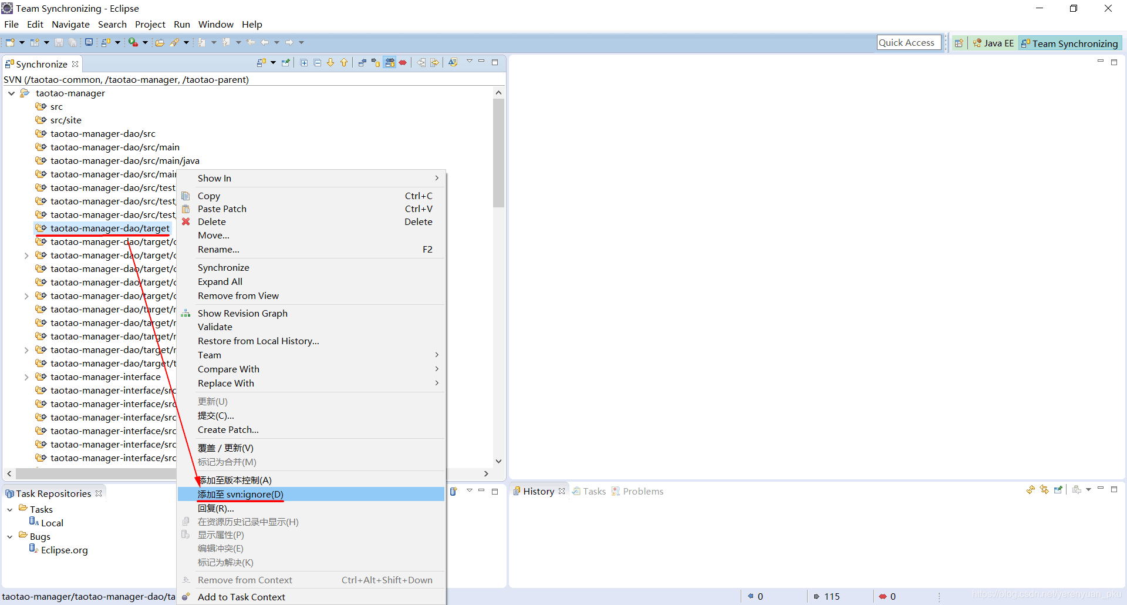Refresh the History view
1127x605 pixels.
pyautogui.click(x=1031, y=489)
